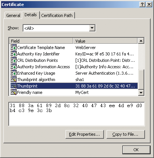Select the Friendly name row label

(x=30, y=92)
